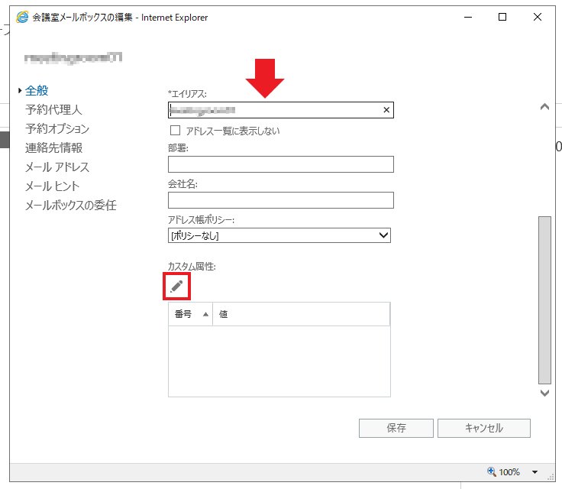Go to 連絡先情報 section
Viewport: 562px width, 489px height.
coord(53,148)
